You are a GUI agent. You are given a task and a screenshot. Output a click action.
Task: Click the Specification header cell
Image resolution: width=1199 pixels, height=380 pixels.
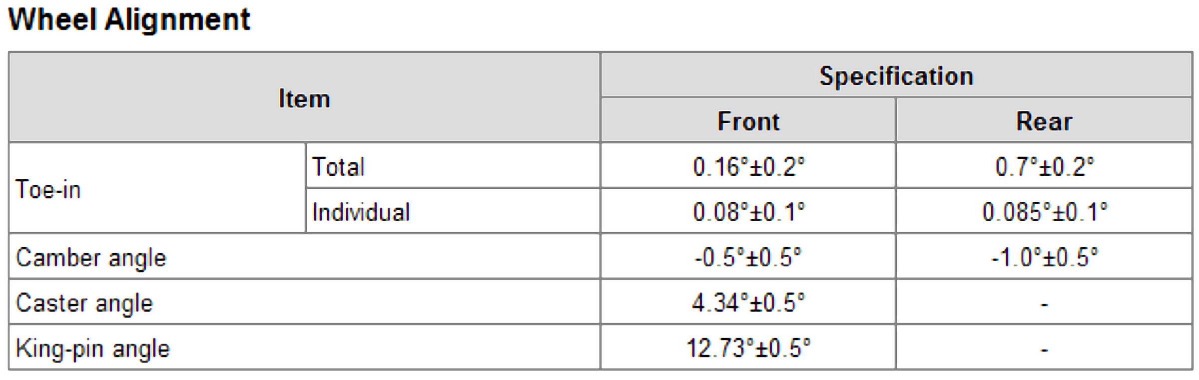896,76
